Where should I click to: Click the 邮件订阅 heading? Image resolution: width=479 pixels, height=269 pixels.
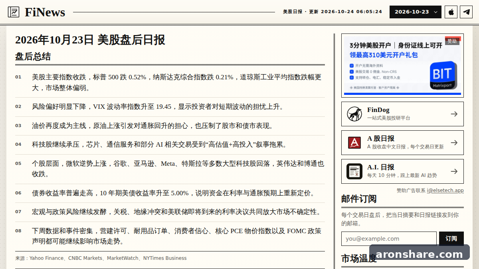[x=359, y=199]
